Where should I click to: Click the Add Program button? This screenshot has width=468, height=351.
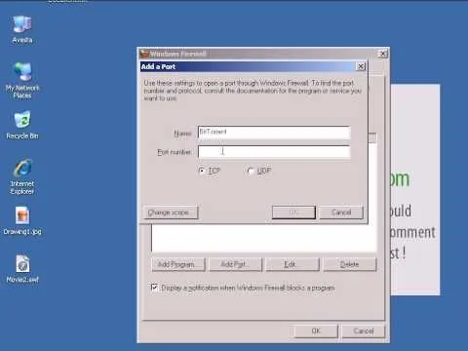(x=178, y=264)
